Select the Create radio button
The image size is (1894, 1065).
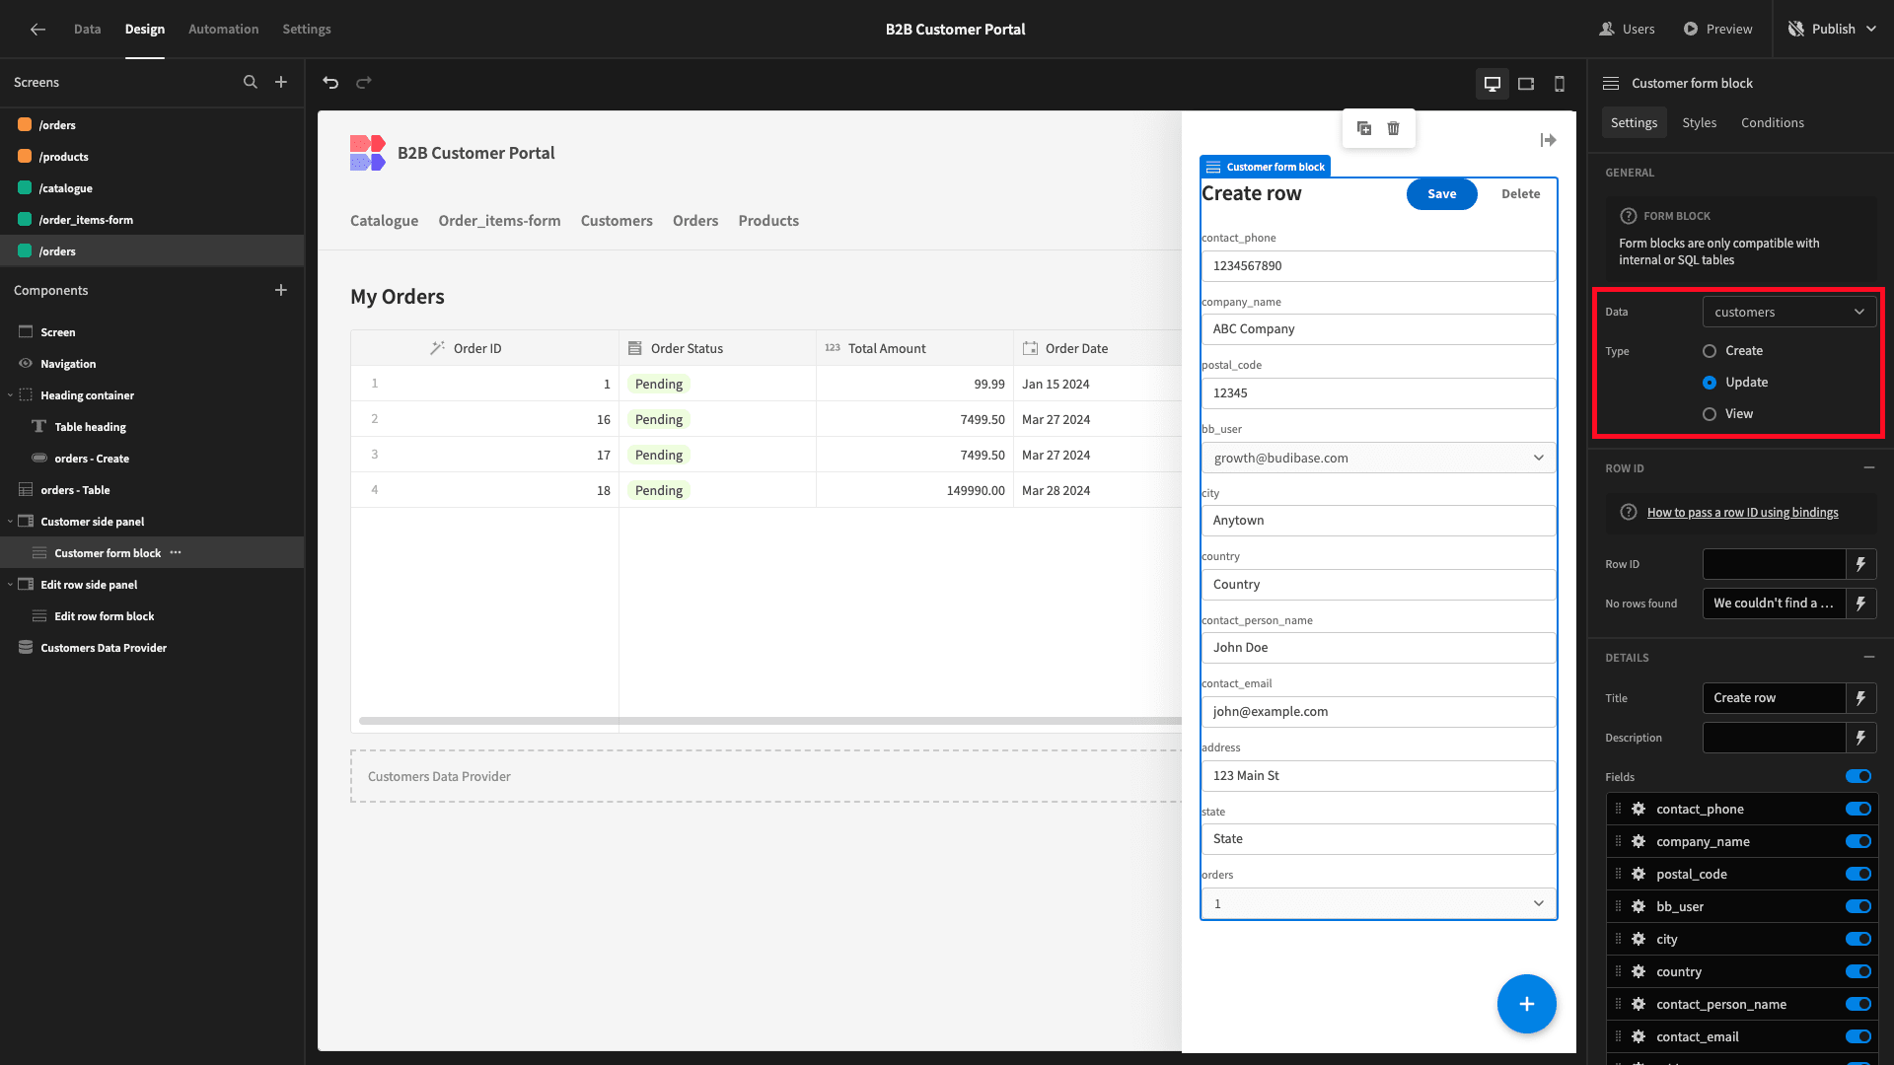point(1710,350)
